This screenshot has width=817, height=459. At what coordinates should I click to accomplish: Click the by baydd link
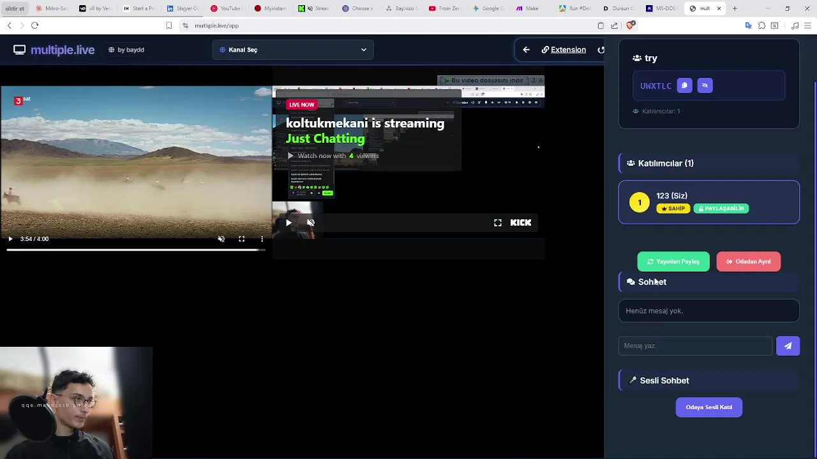coord(126,50)
